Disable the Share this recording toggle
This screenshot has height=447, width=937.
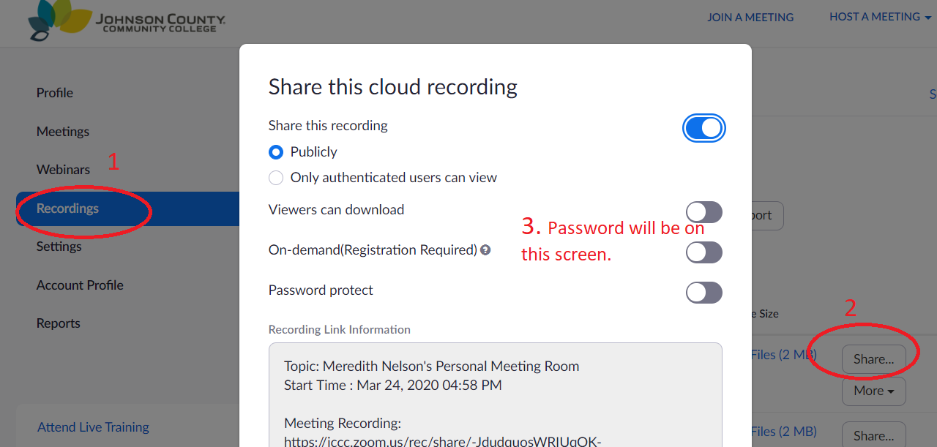(x=703, y=127)
